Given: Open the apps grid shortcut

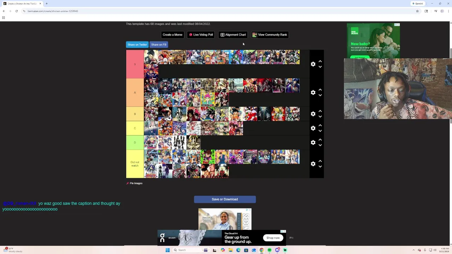Looking at the screenshot, I should [4, 18].
